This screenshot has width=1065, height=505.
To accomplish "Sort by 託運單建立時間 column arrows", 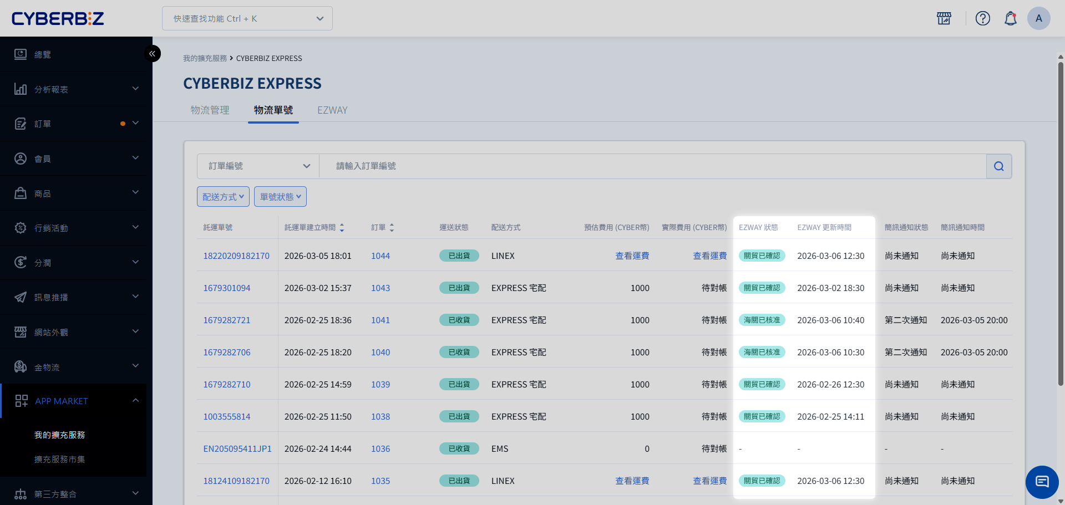I will point(342,228).
